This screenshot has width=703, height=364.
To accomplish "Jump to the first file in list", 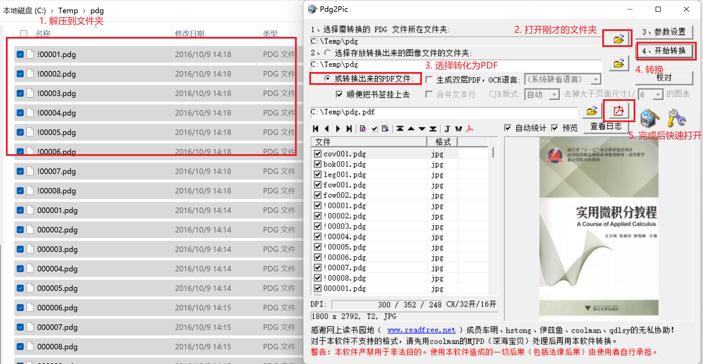I will click(316, 129).
